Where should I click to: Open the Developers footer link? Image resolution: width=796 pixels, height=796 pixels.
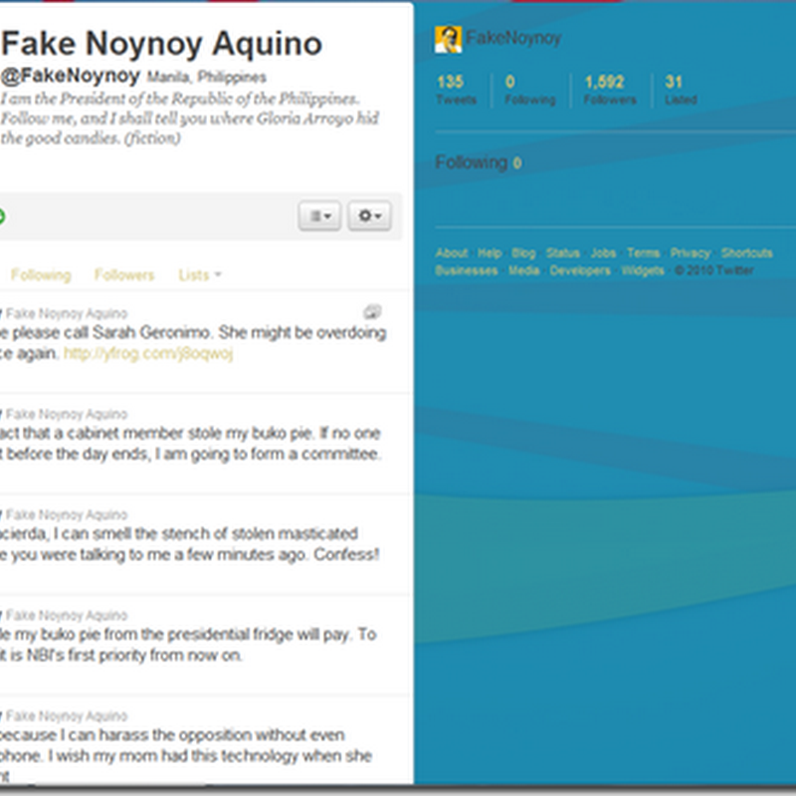(580, 271)
